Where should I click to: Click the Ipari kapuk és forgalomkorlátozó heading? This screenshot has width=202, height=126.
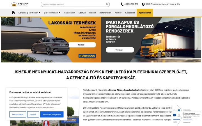[x=130, y=27]
